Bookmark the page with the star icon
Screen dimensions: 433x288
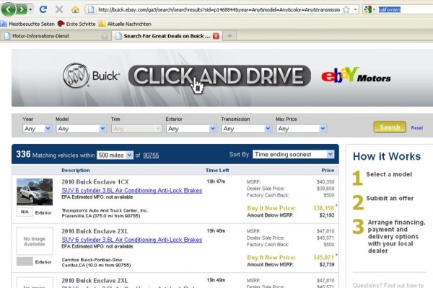346,9
